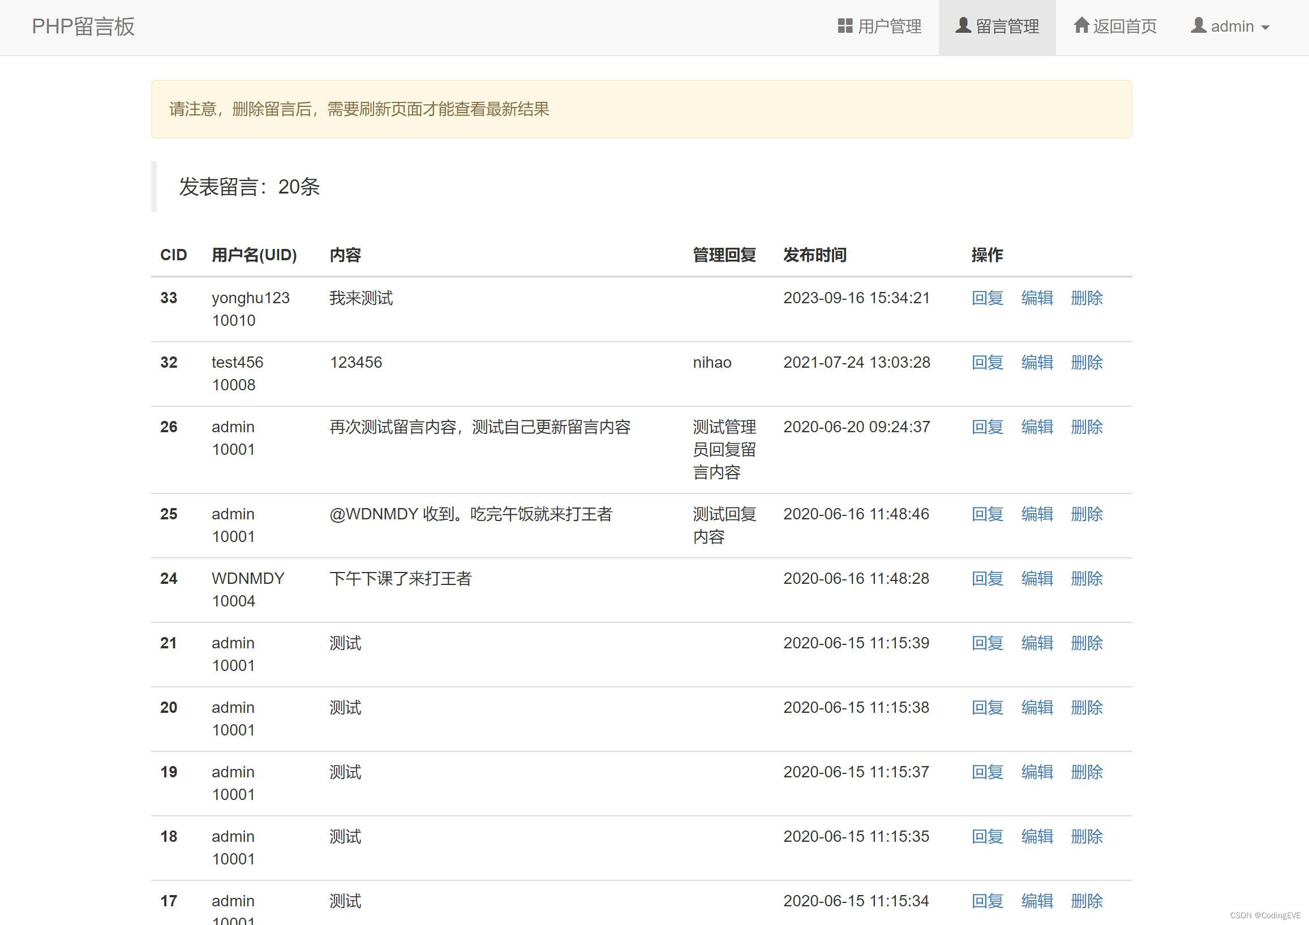
Task: Click content 下午下课了来打王者
Action: pyautogui.click(x=400, y=578)
